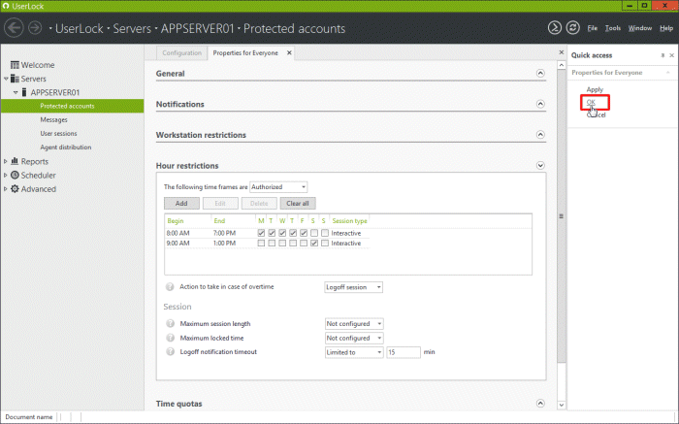This screenshot has height=424, width=679.
Task: Uncheck first Saturday box in 9:00 AM row
Action: [x=313, y=244]
